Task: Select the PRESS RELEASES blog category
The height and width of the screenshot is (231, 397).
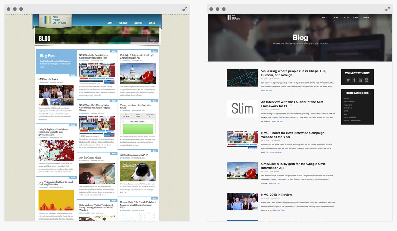Action: pyautogui.click(x=349, y=117)
